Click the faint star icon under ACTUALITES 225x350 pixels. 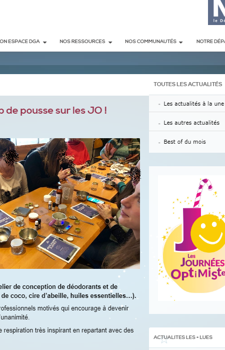[164, 340]
